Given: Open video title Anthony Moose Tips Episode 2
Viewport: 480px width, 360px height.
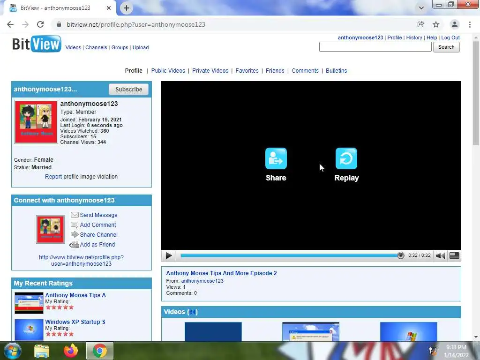Looking at the screenshot, I should 221,273.
